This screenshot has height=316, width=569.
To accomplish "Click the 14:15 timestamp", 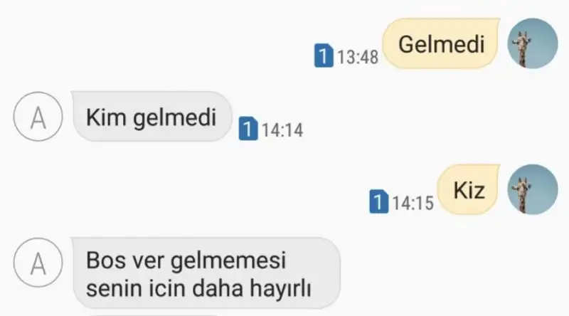I will point(413,203).
